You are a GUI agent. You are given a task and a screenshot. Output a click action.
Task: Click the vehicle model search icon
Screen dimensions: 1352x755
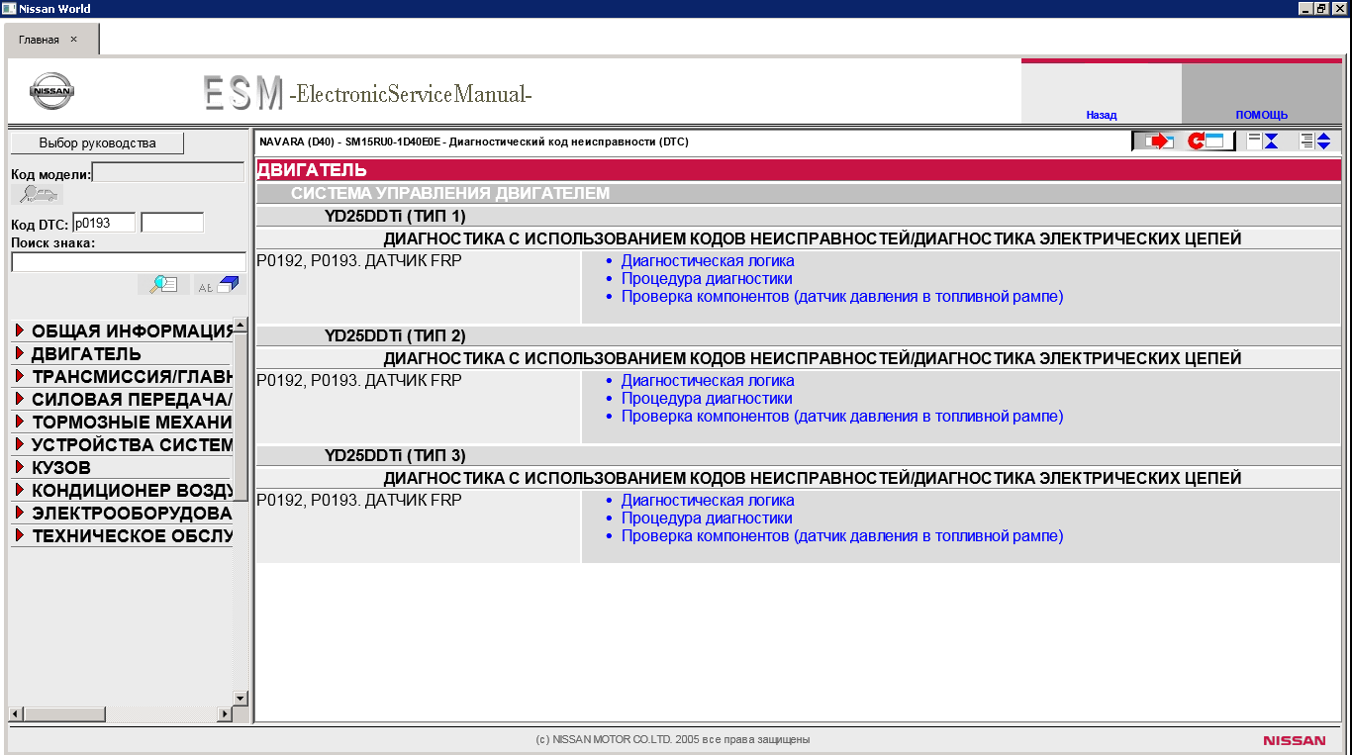[x=37, y=194]
